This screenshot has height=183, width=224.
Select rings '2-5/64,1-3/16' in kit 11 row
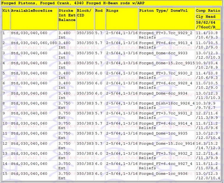pos(122,136)
